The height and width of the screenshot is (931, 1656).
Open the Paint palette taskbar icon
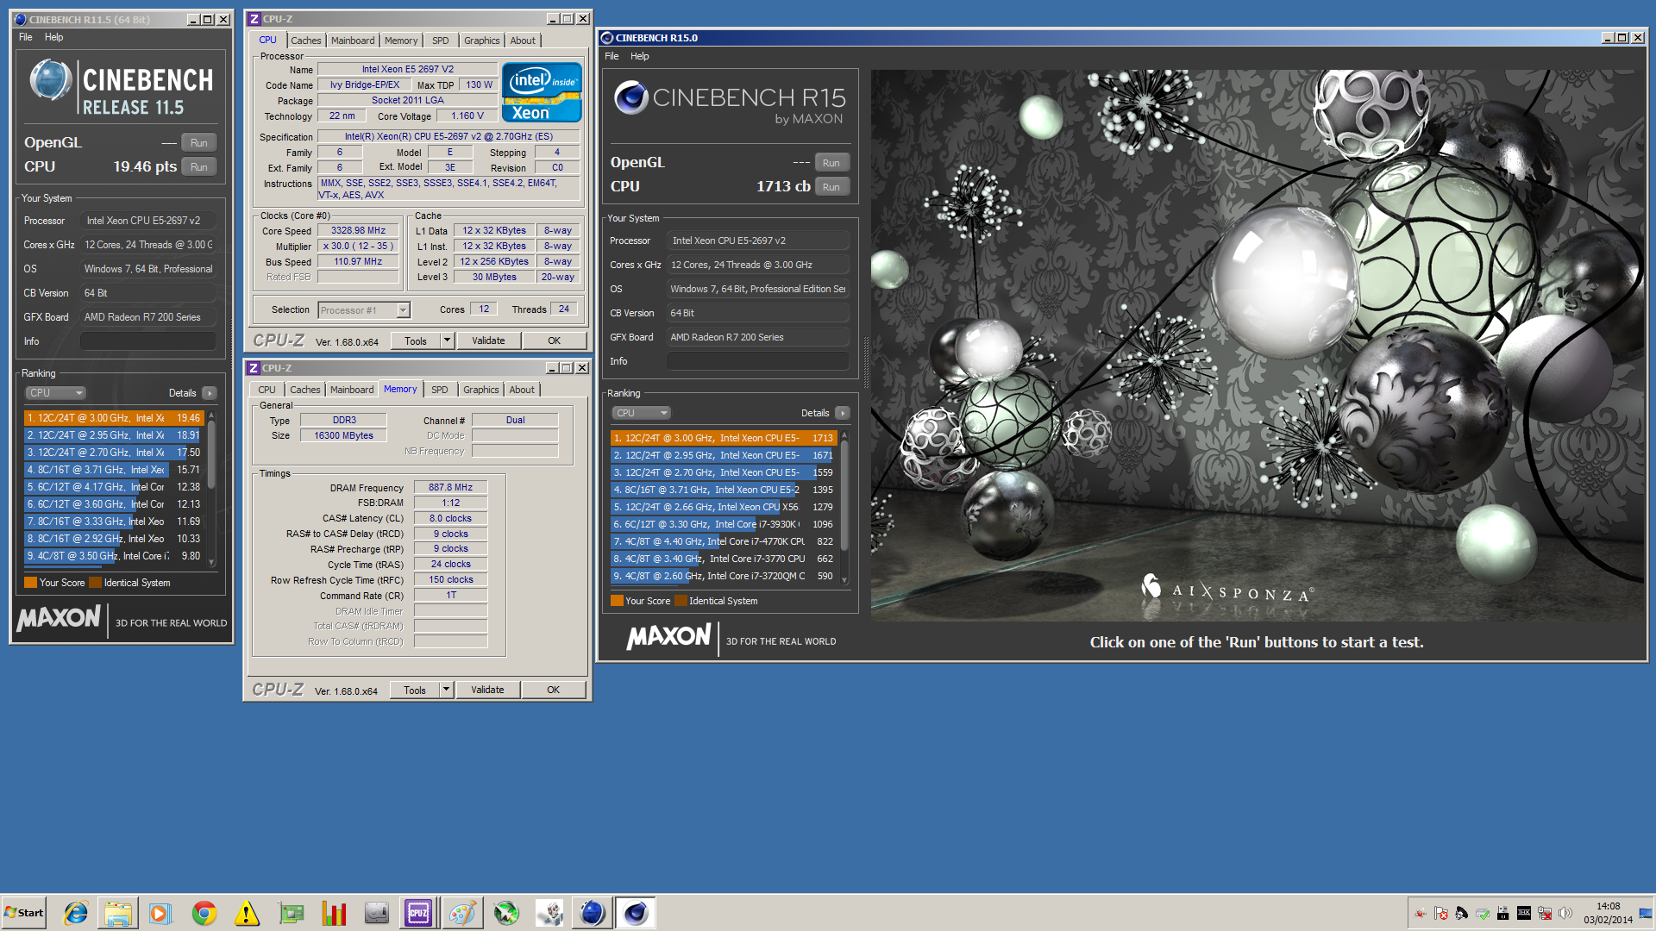click(462, 913)
